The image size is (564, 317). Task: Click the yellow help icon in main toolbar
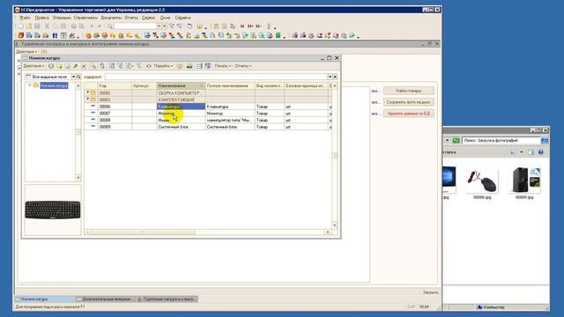point(199,26)
